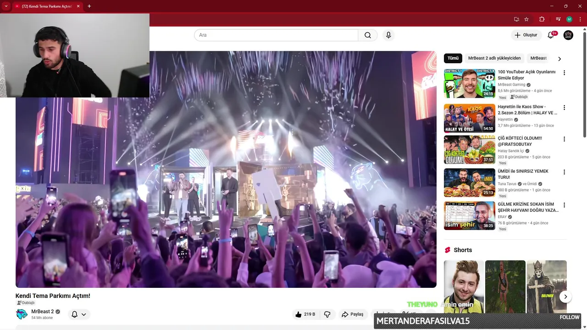Viewport: 587px width, 330px height.
Task: Open options for 100 YouTuber Açlık Oyunları video
Action: point(564,73)
